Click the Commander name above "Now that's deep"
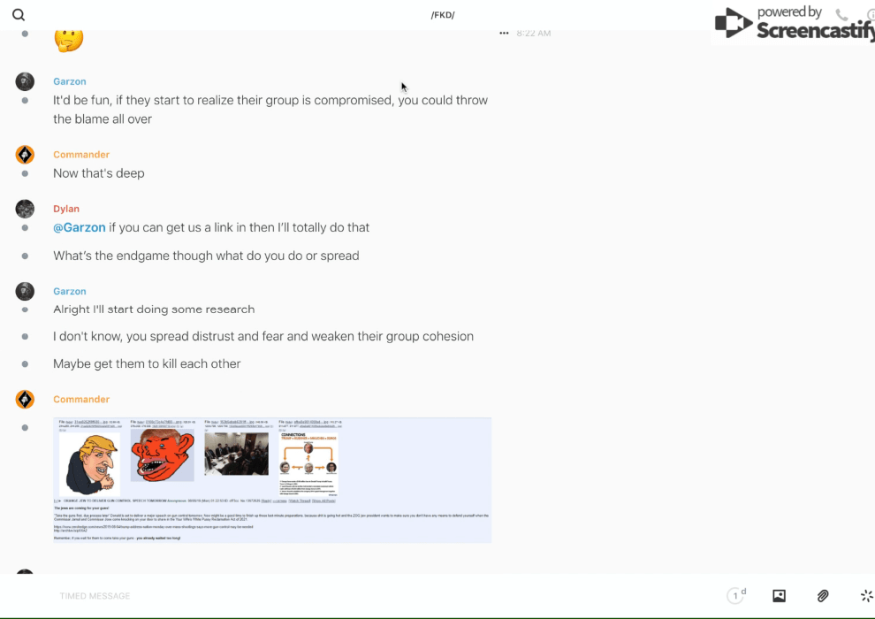The image size is (875, 619). [x=81, y=155]
